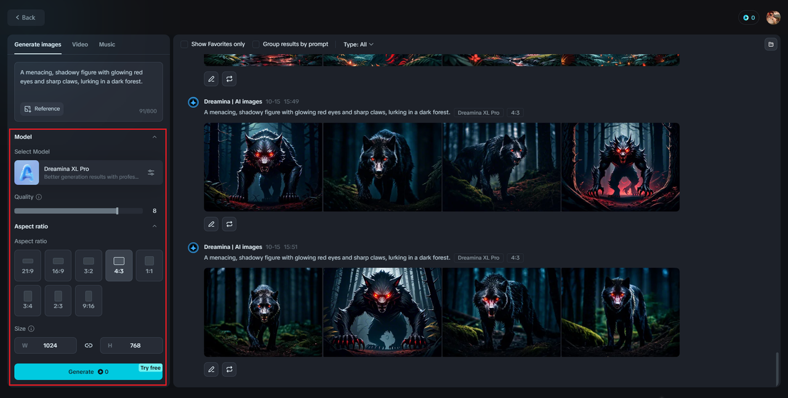Open the folder icon at the results top right
This screenshot has width=788, height=398.
[x=770, y=44]
